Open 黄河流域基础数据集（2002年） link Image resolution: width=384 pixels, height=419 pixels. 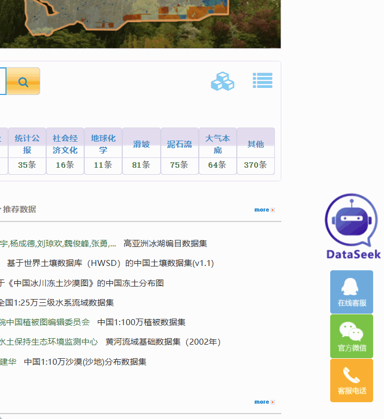point(163,342)
